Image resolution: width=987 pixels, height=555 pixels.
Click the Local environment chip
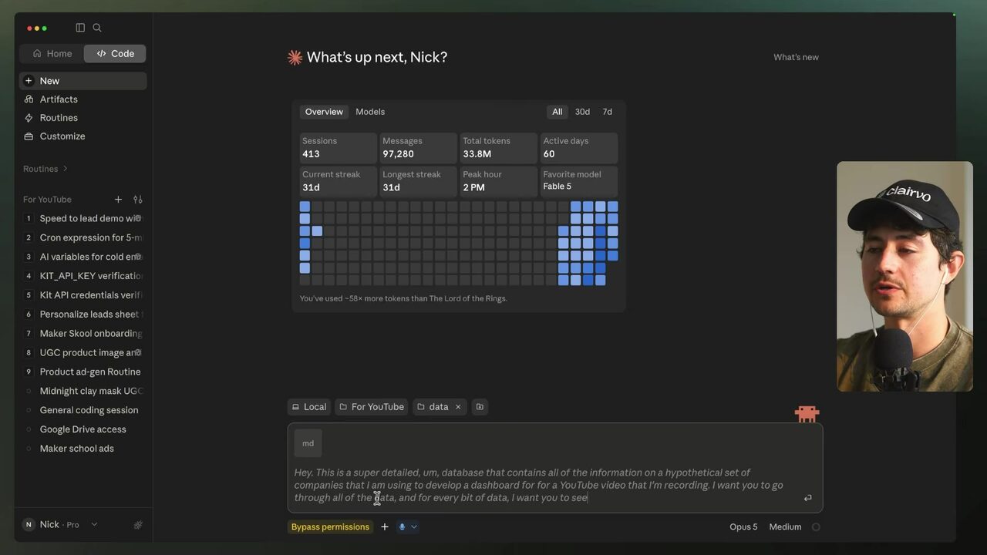tap(308, 407)
